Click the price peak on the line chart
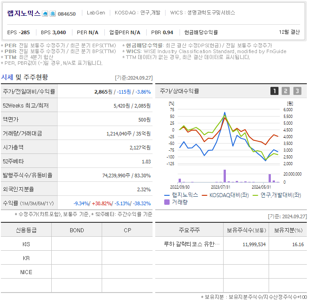The height and width of the screenshot is (302, 310). coord(225,113)
